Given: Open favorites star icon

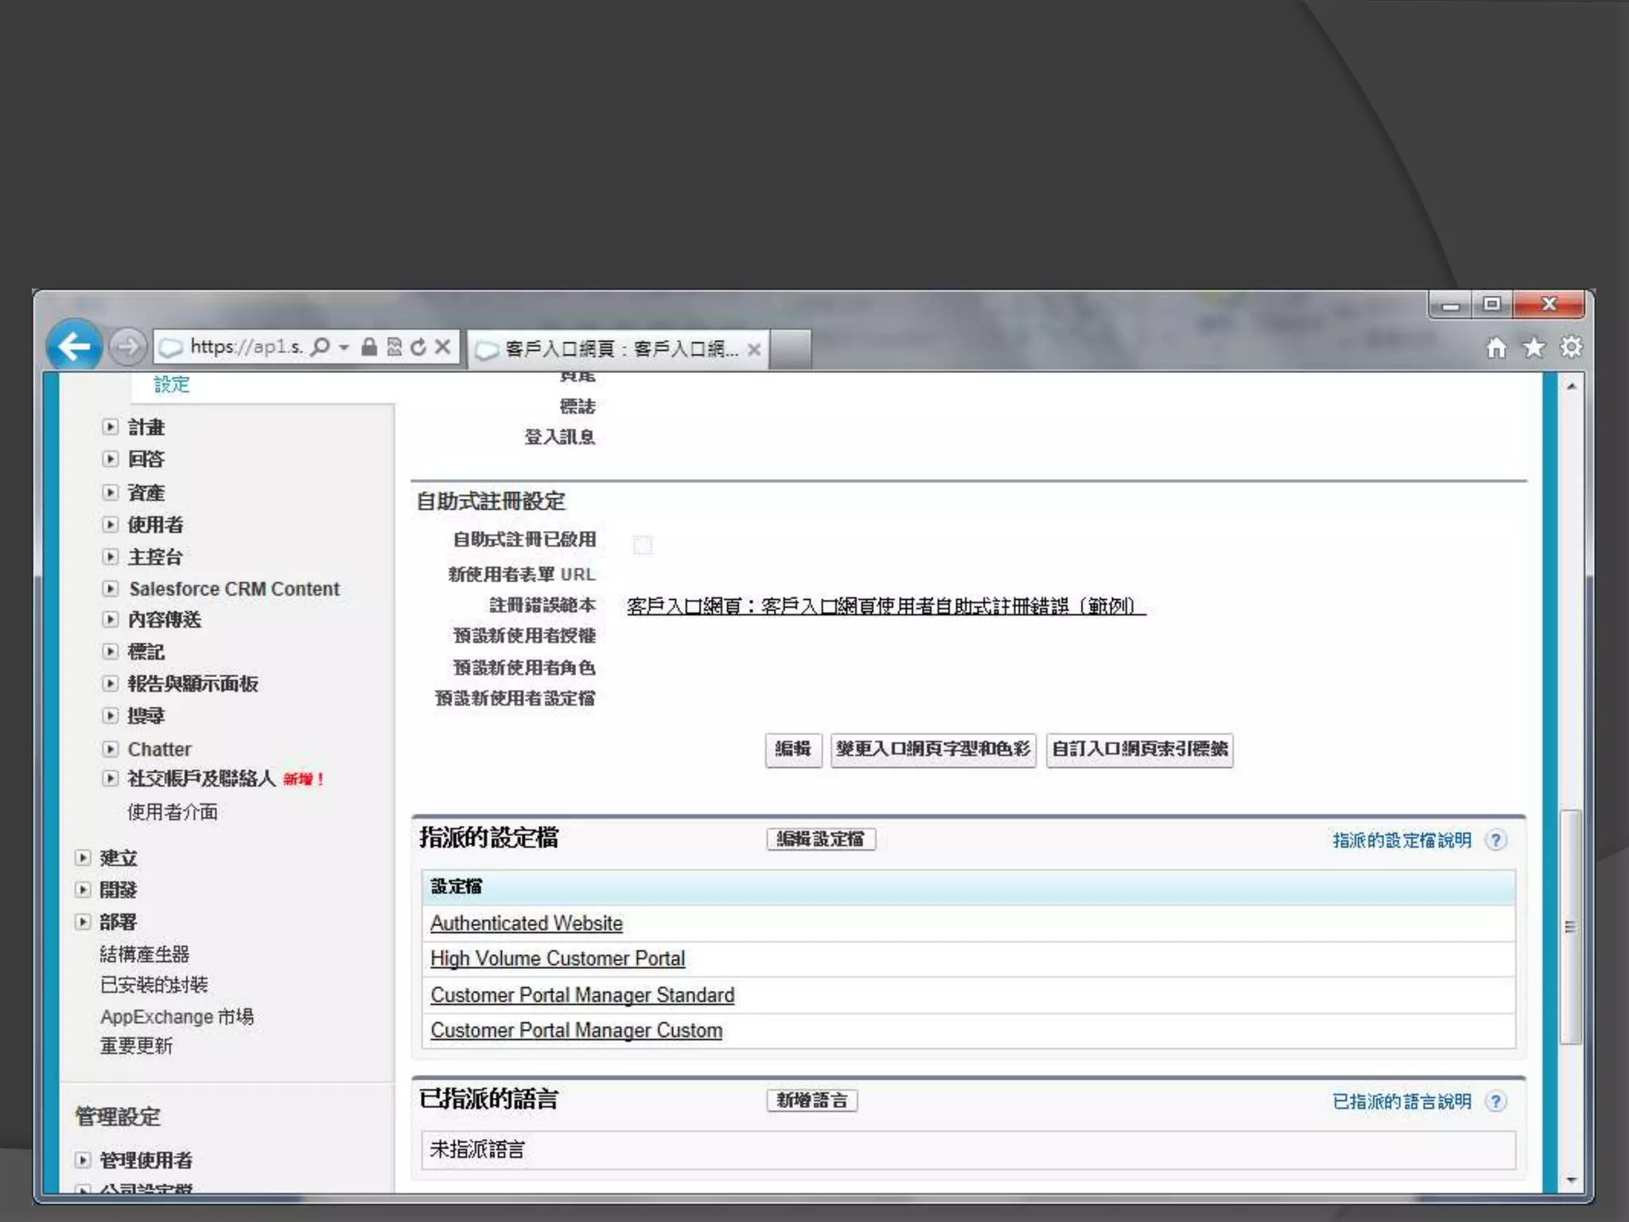Looking at the screenshot, I should tap(1534, 348).
